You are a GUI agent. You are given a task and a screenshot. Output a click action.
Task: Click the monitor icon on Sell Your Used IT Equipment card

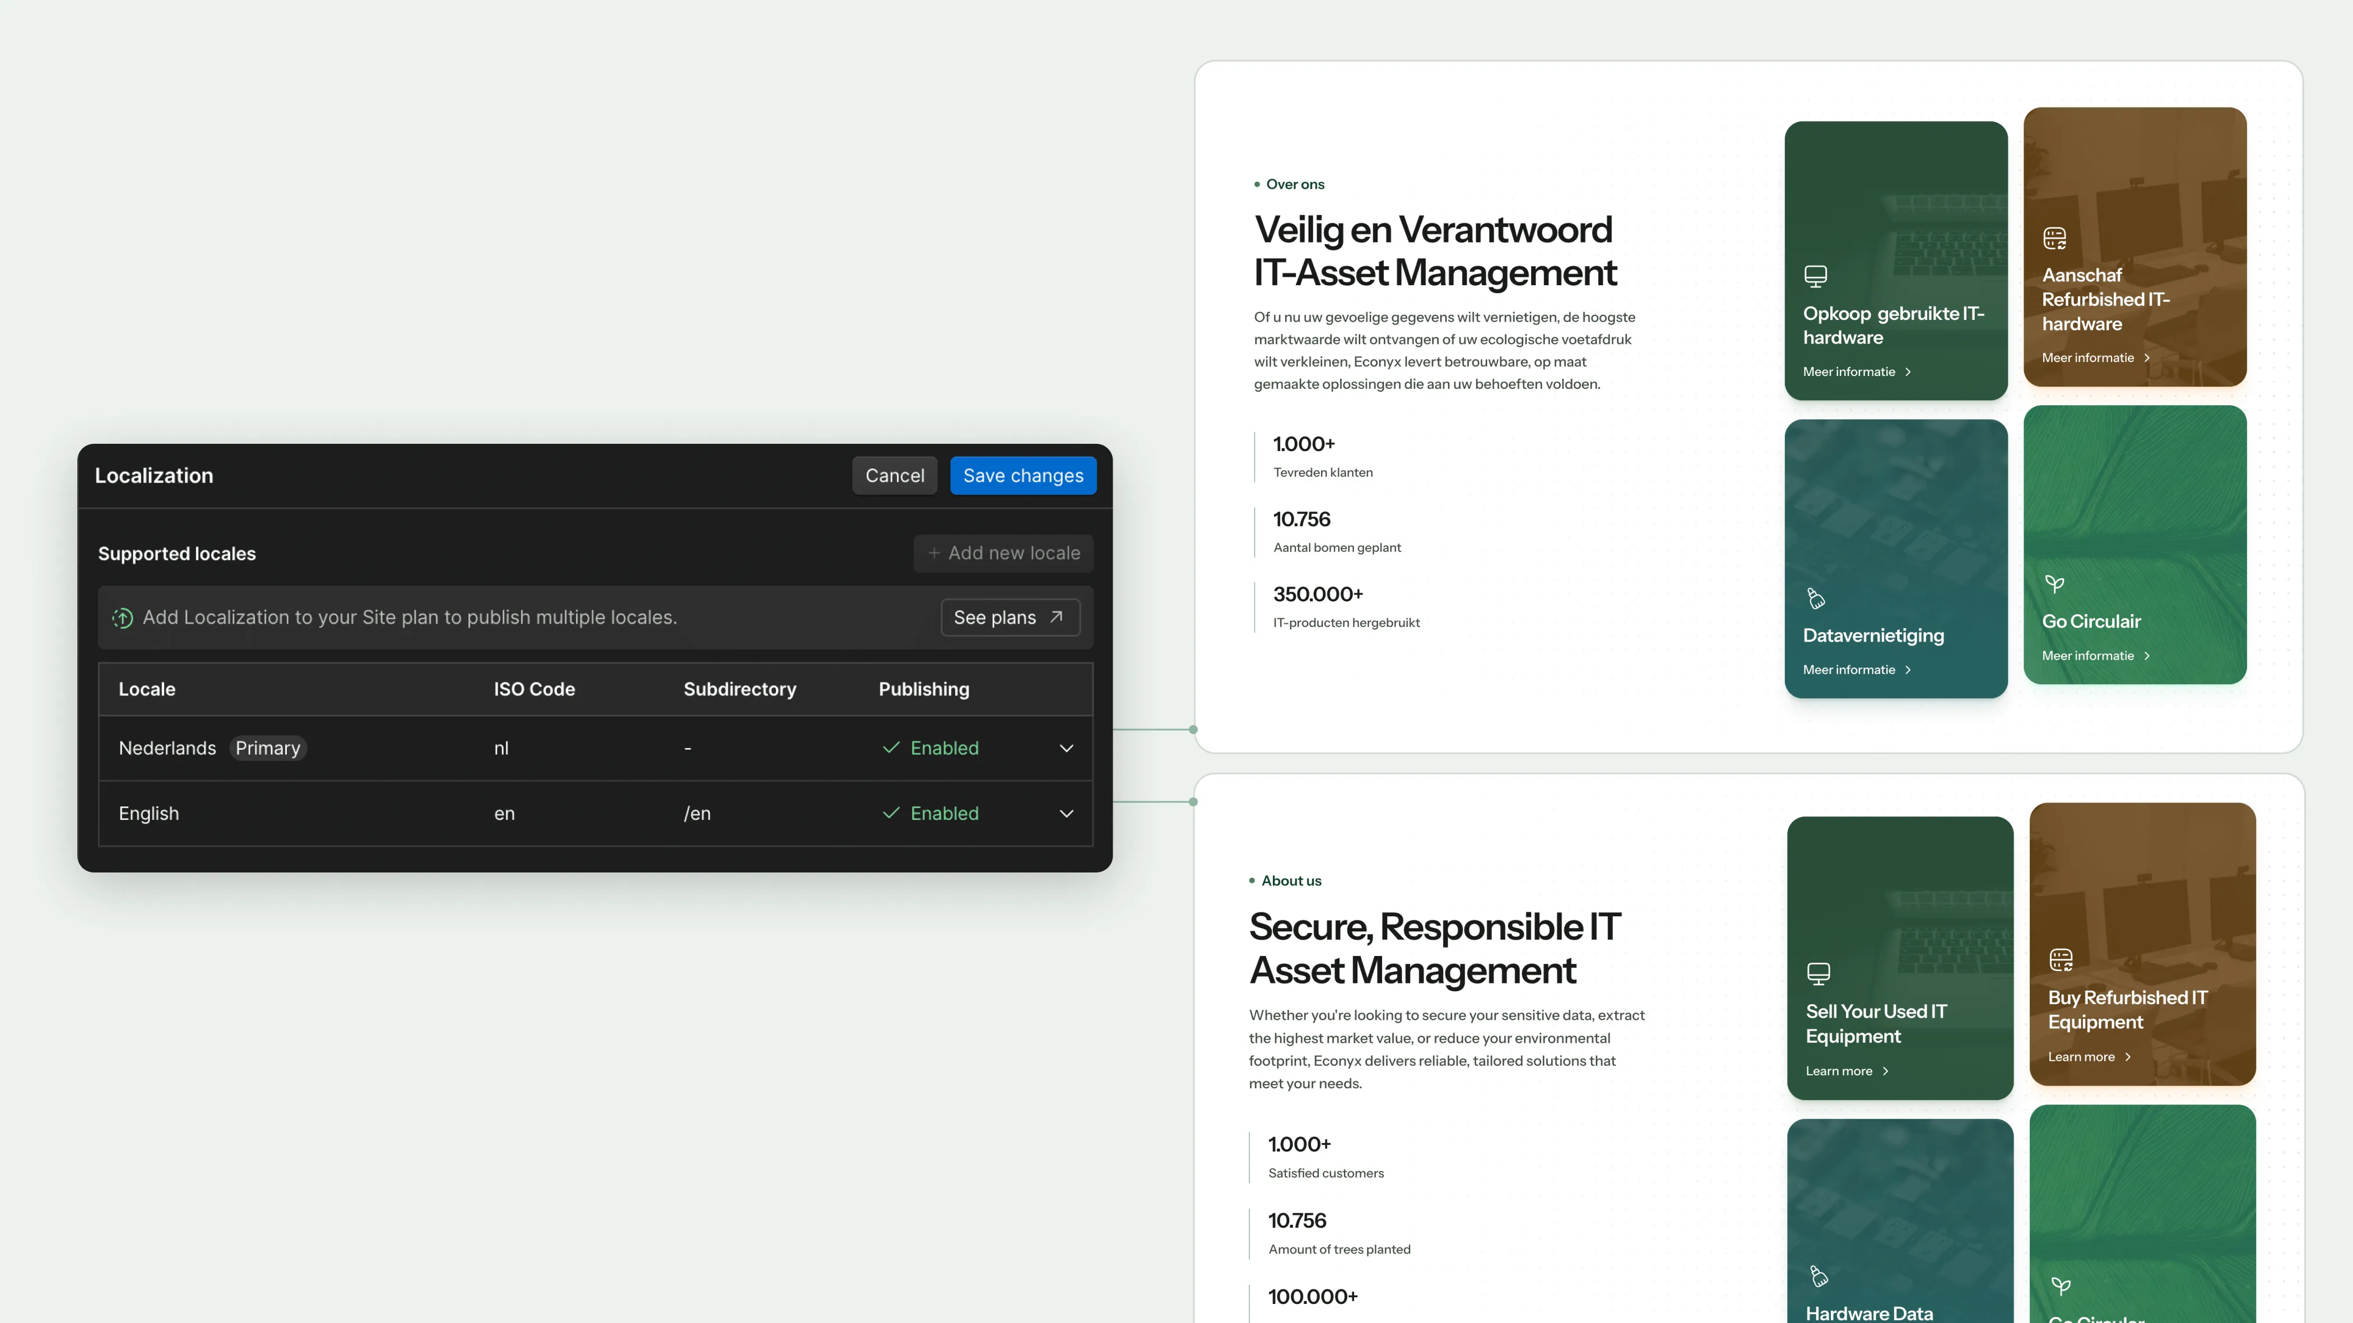tap(1818, 973)
